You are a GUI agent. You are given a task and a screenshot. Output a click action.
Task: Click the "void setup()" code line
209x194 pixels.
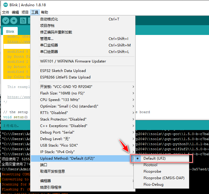click(15, 117)
